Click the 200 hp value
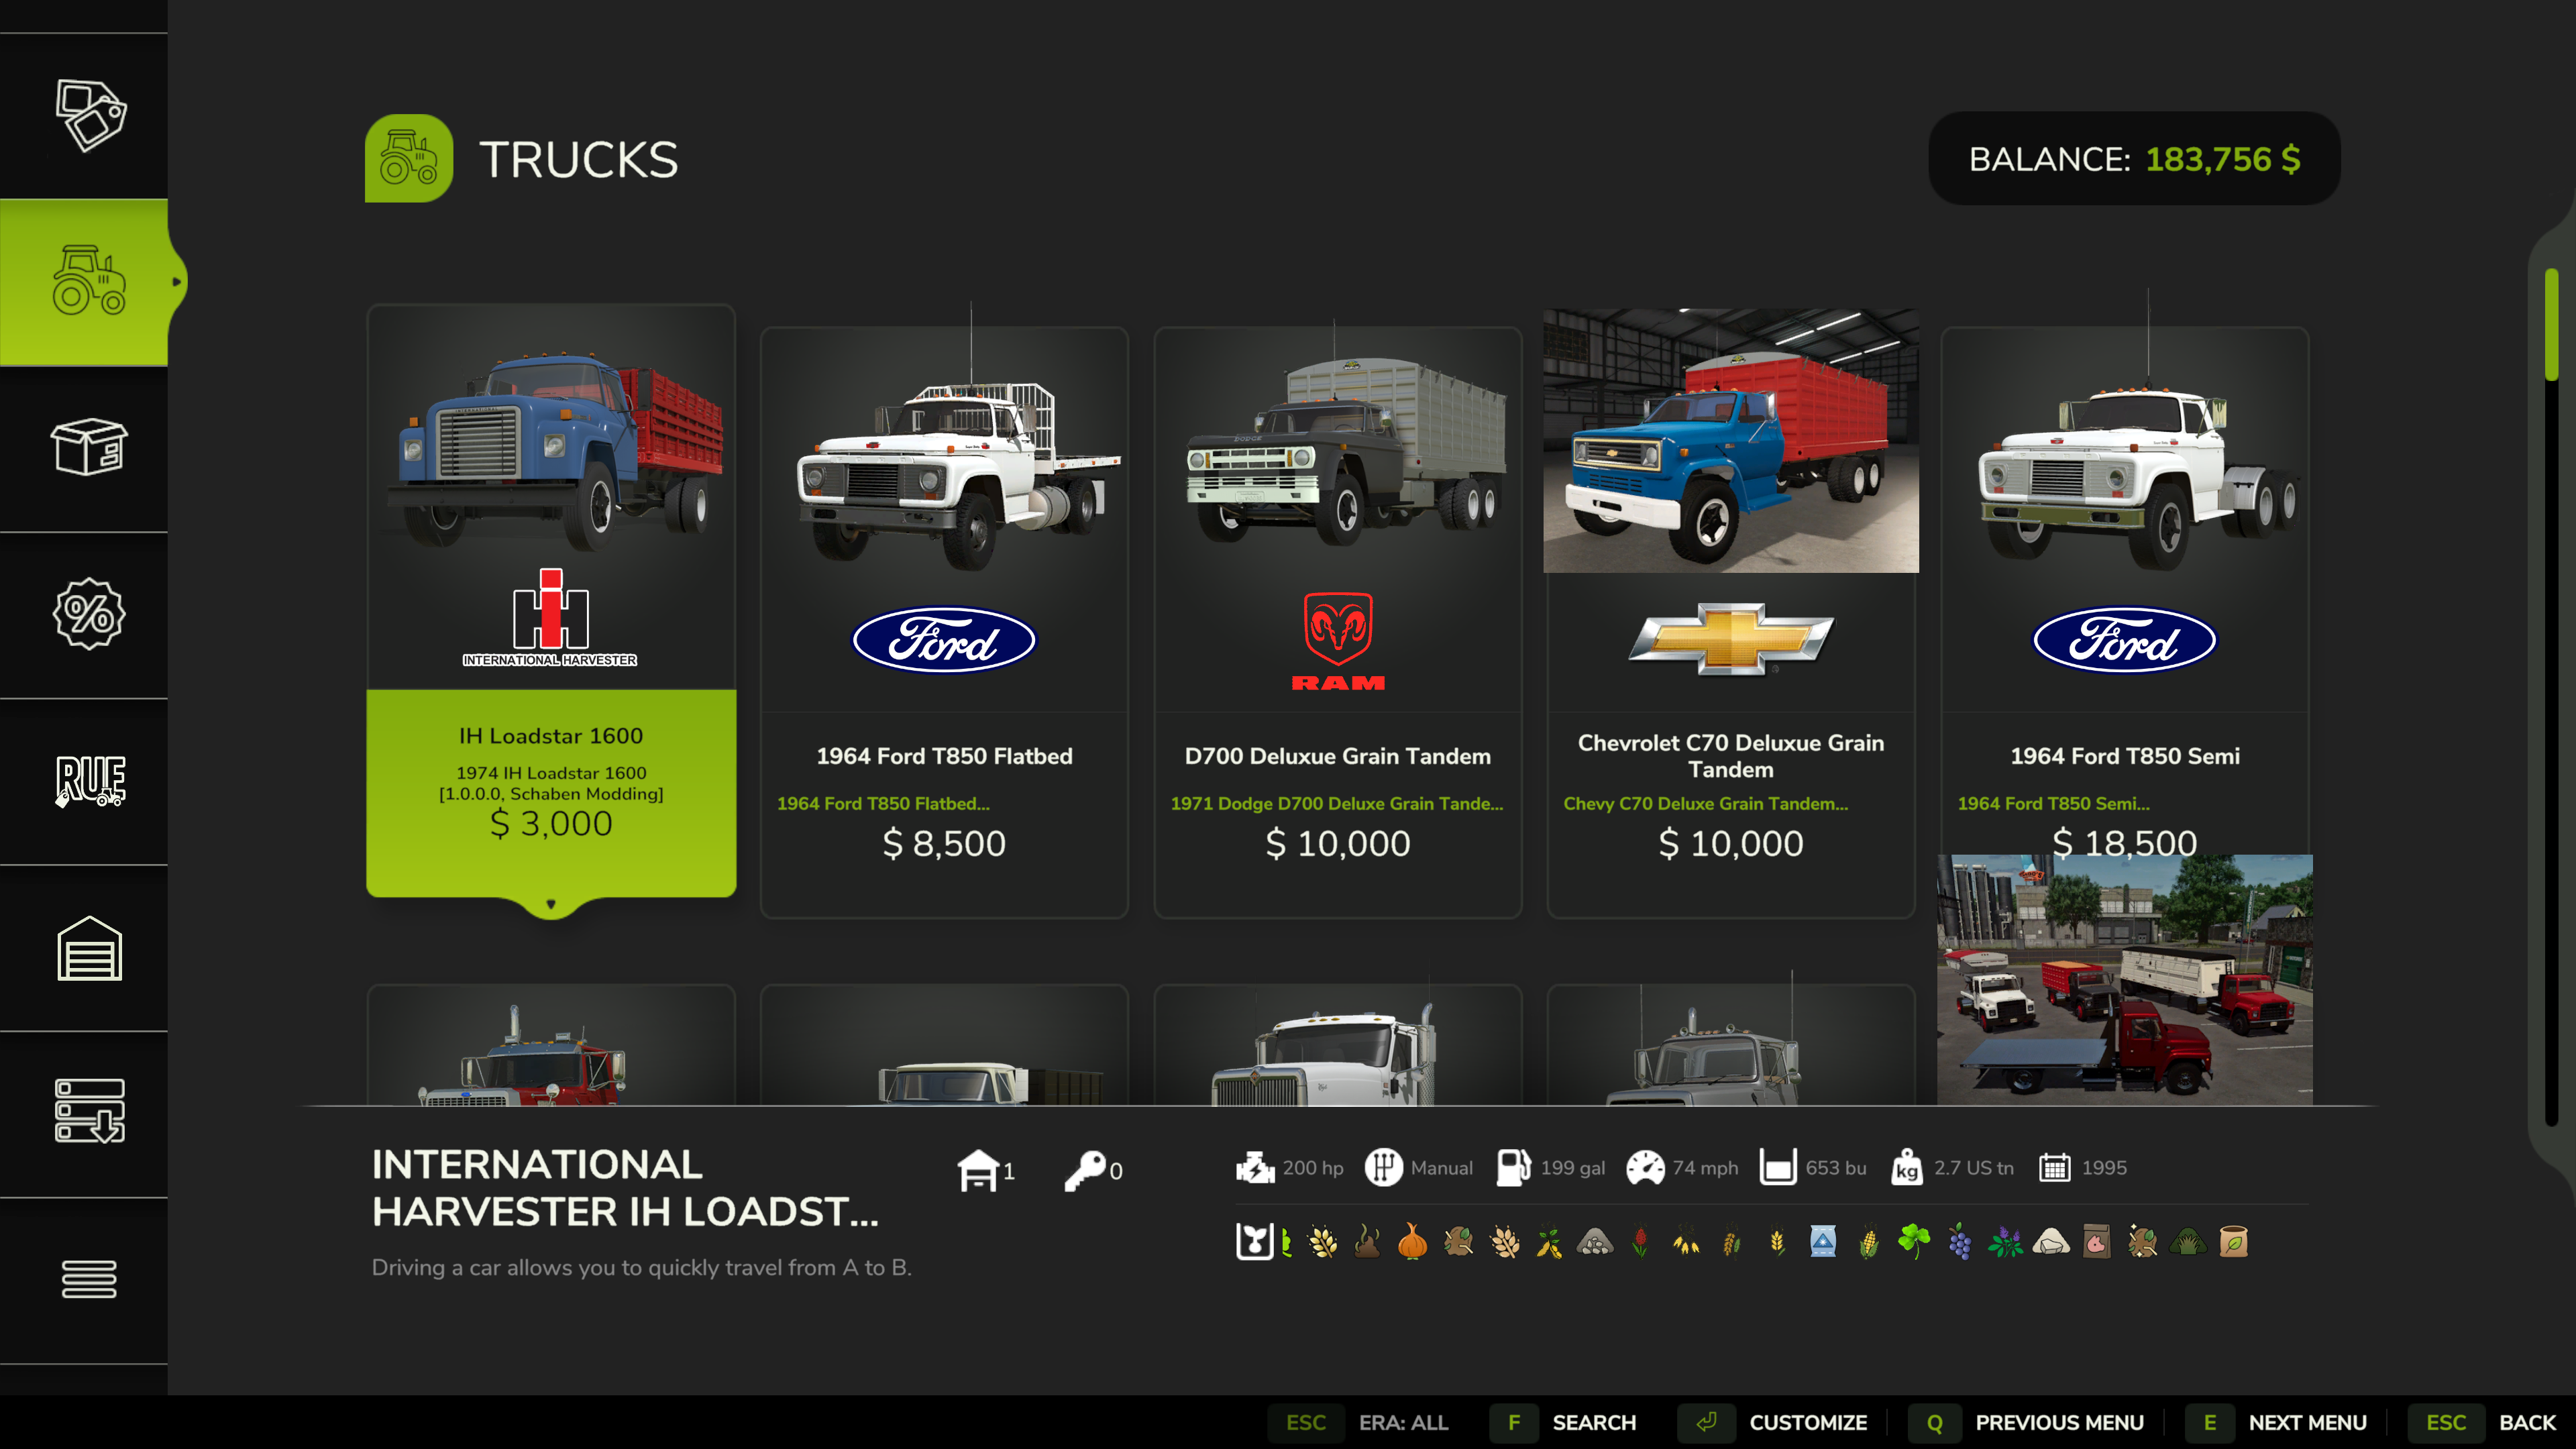Image resolution: width=2576 pixels, height=1449 pixels. pyautogui.click(x=1313, y=1168)
